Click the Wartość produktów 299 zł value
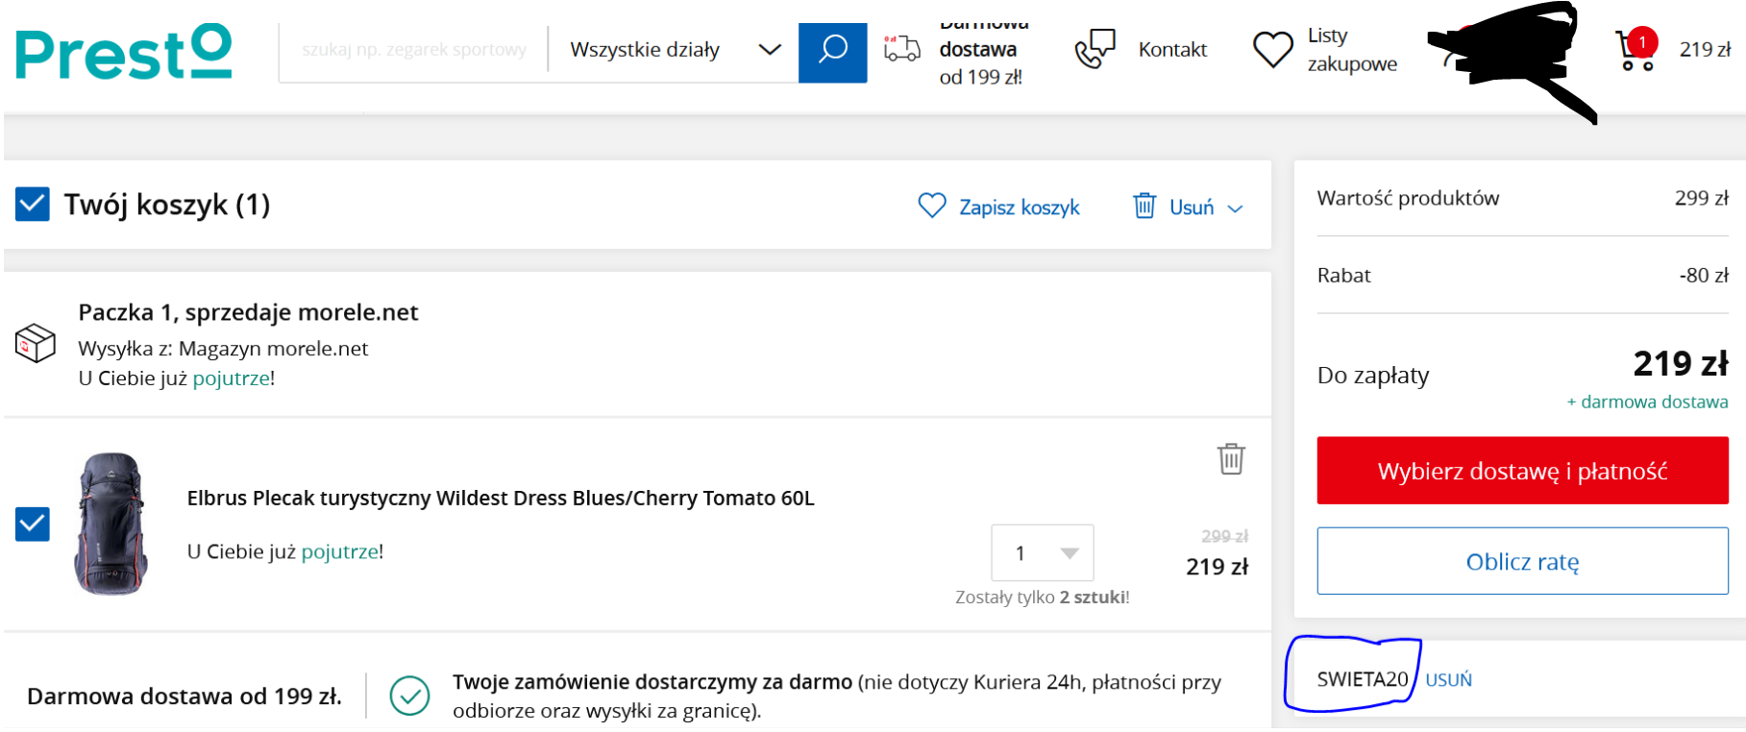Image resolution: width=1746 pixels, height=732 pixels. 1702,198
